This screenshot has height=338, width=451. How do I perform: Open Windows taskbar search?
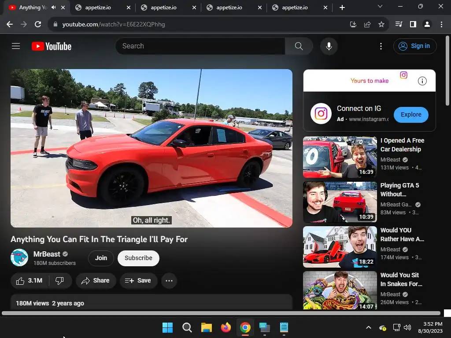187,327
